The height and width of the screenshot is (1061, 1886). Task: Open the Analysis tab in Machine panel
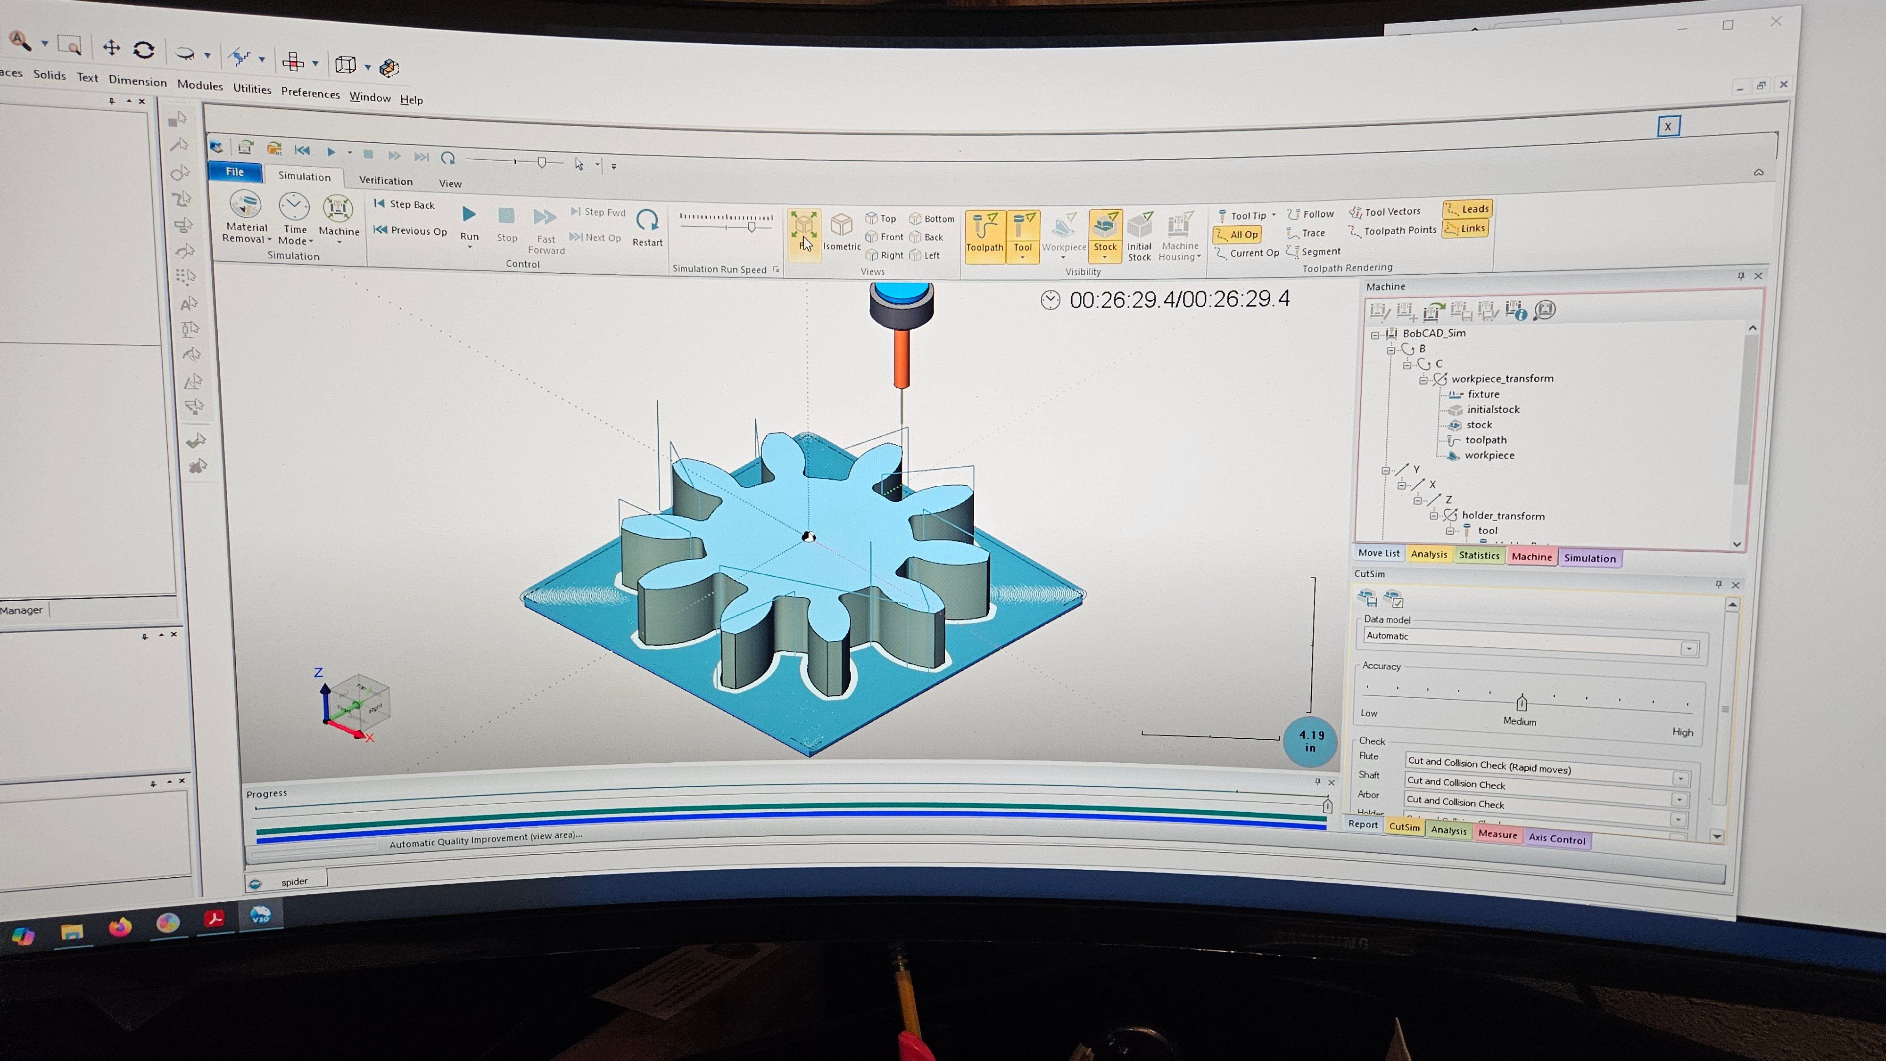1429,555
